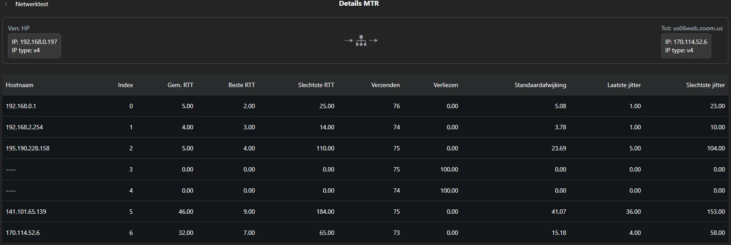Sort by Slechtste RTT column header
This screenshot has width=731, height=245.
click(x=316, y=85)
